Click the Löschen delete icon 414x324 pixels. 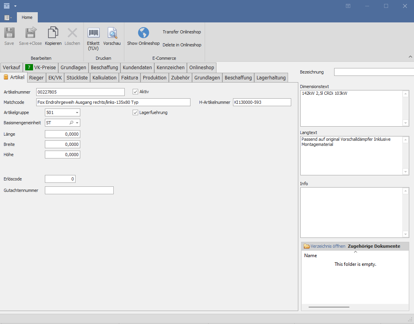pos(72,33)
